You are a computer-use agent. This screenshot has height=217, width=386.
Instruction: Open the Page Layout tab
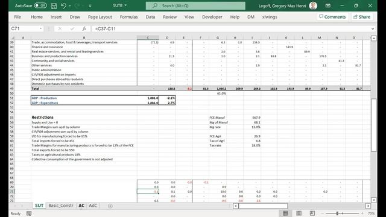[100, 17]
